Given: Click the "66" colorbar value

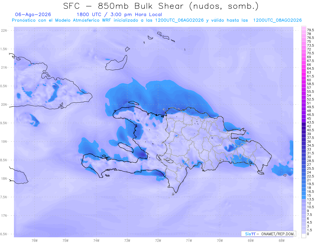Looking at the screenshot, I should coord(309,64).
